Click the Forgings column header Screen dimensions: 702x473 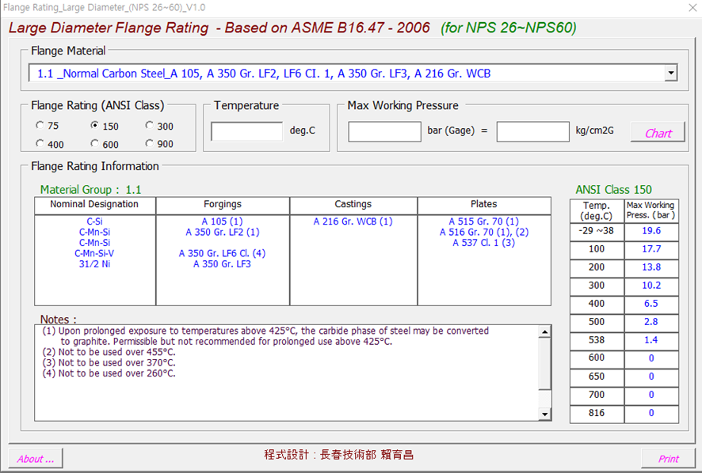coord(223,204)
